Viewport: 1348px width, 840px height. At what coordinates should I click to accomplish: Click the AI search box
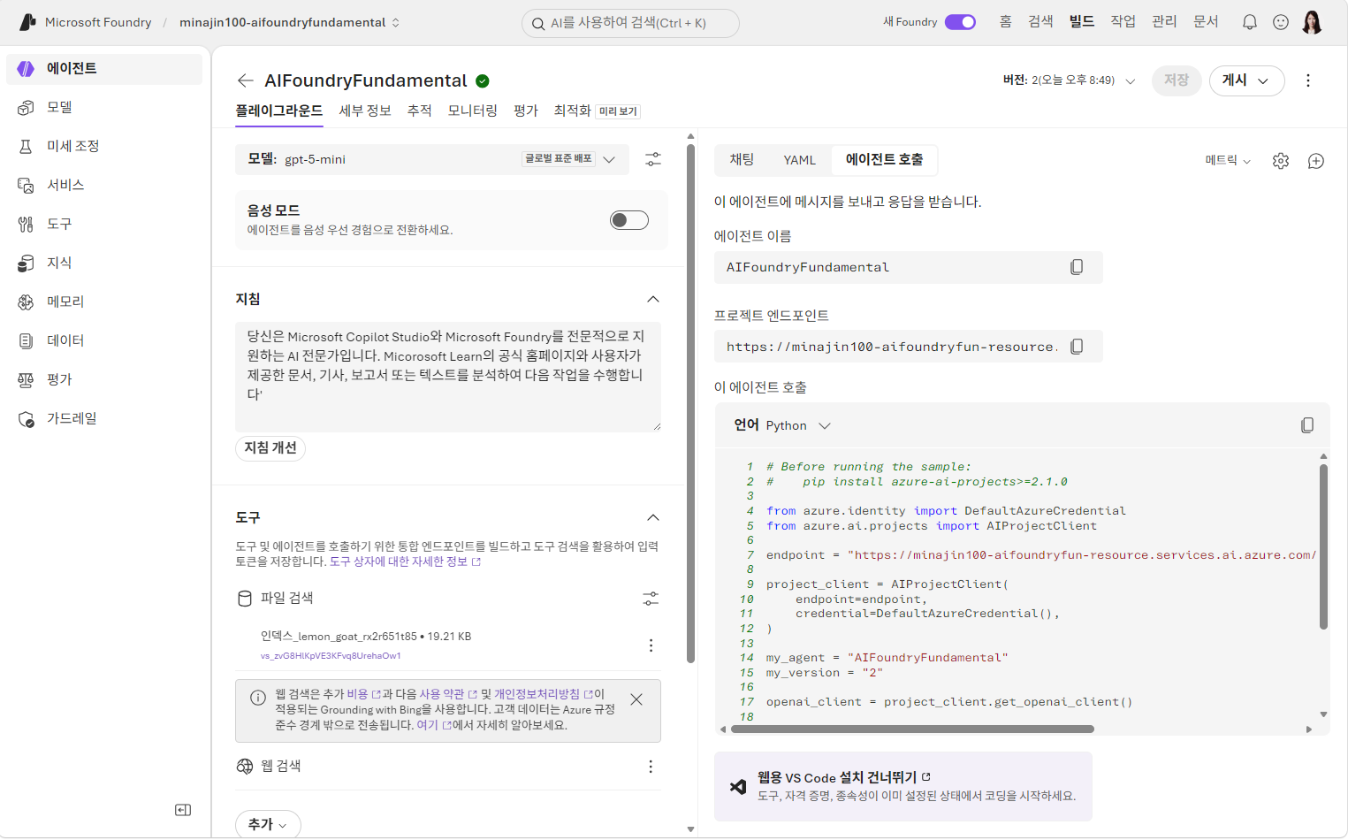630,23
